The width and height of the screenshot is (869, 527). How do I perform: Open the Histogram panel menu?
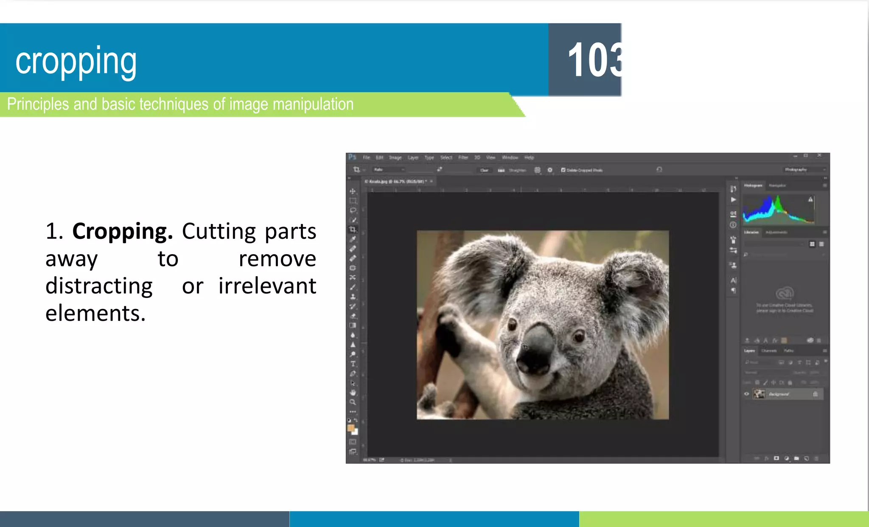pyautogui.click(x=825, y=185)
